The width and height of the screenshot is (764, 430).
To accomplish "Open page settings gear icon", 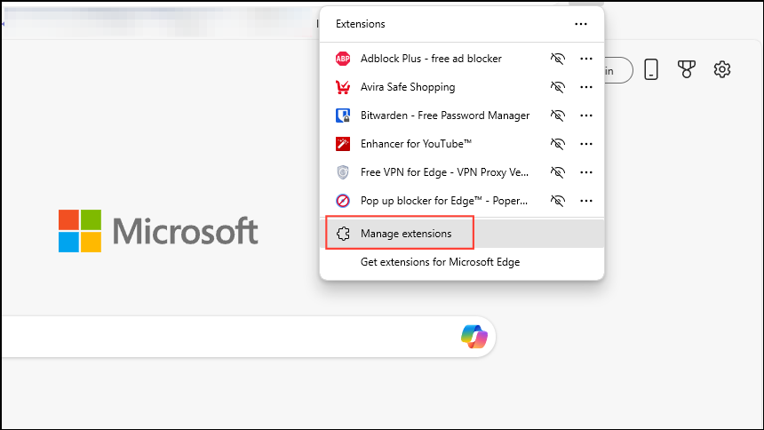I will tap(722, 69).
